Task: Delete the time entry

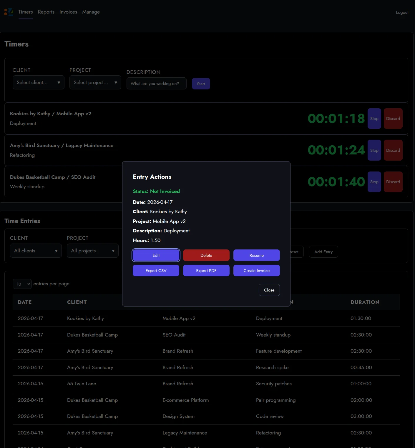Action: click(x=206, y=255)
